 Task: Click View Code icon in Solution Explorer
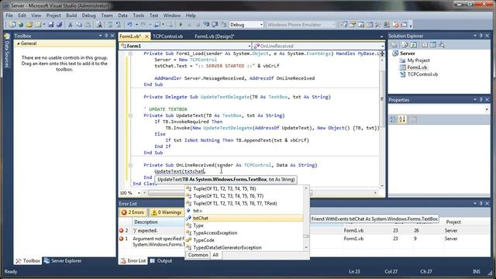(x=425, y=45)
